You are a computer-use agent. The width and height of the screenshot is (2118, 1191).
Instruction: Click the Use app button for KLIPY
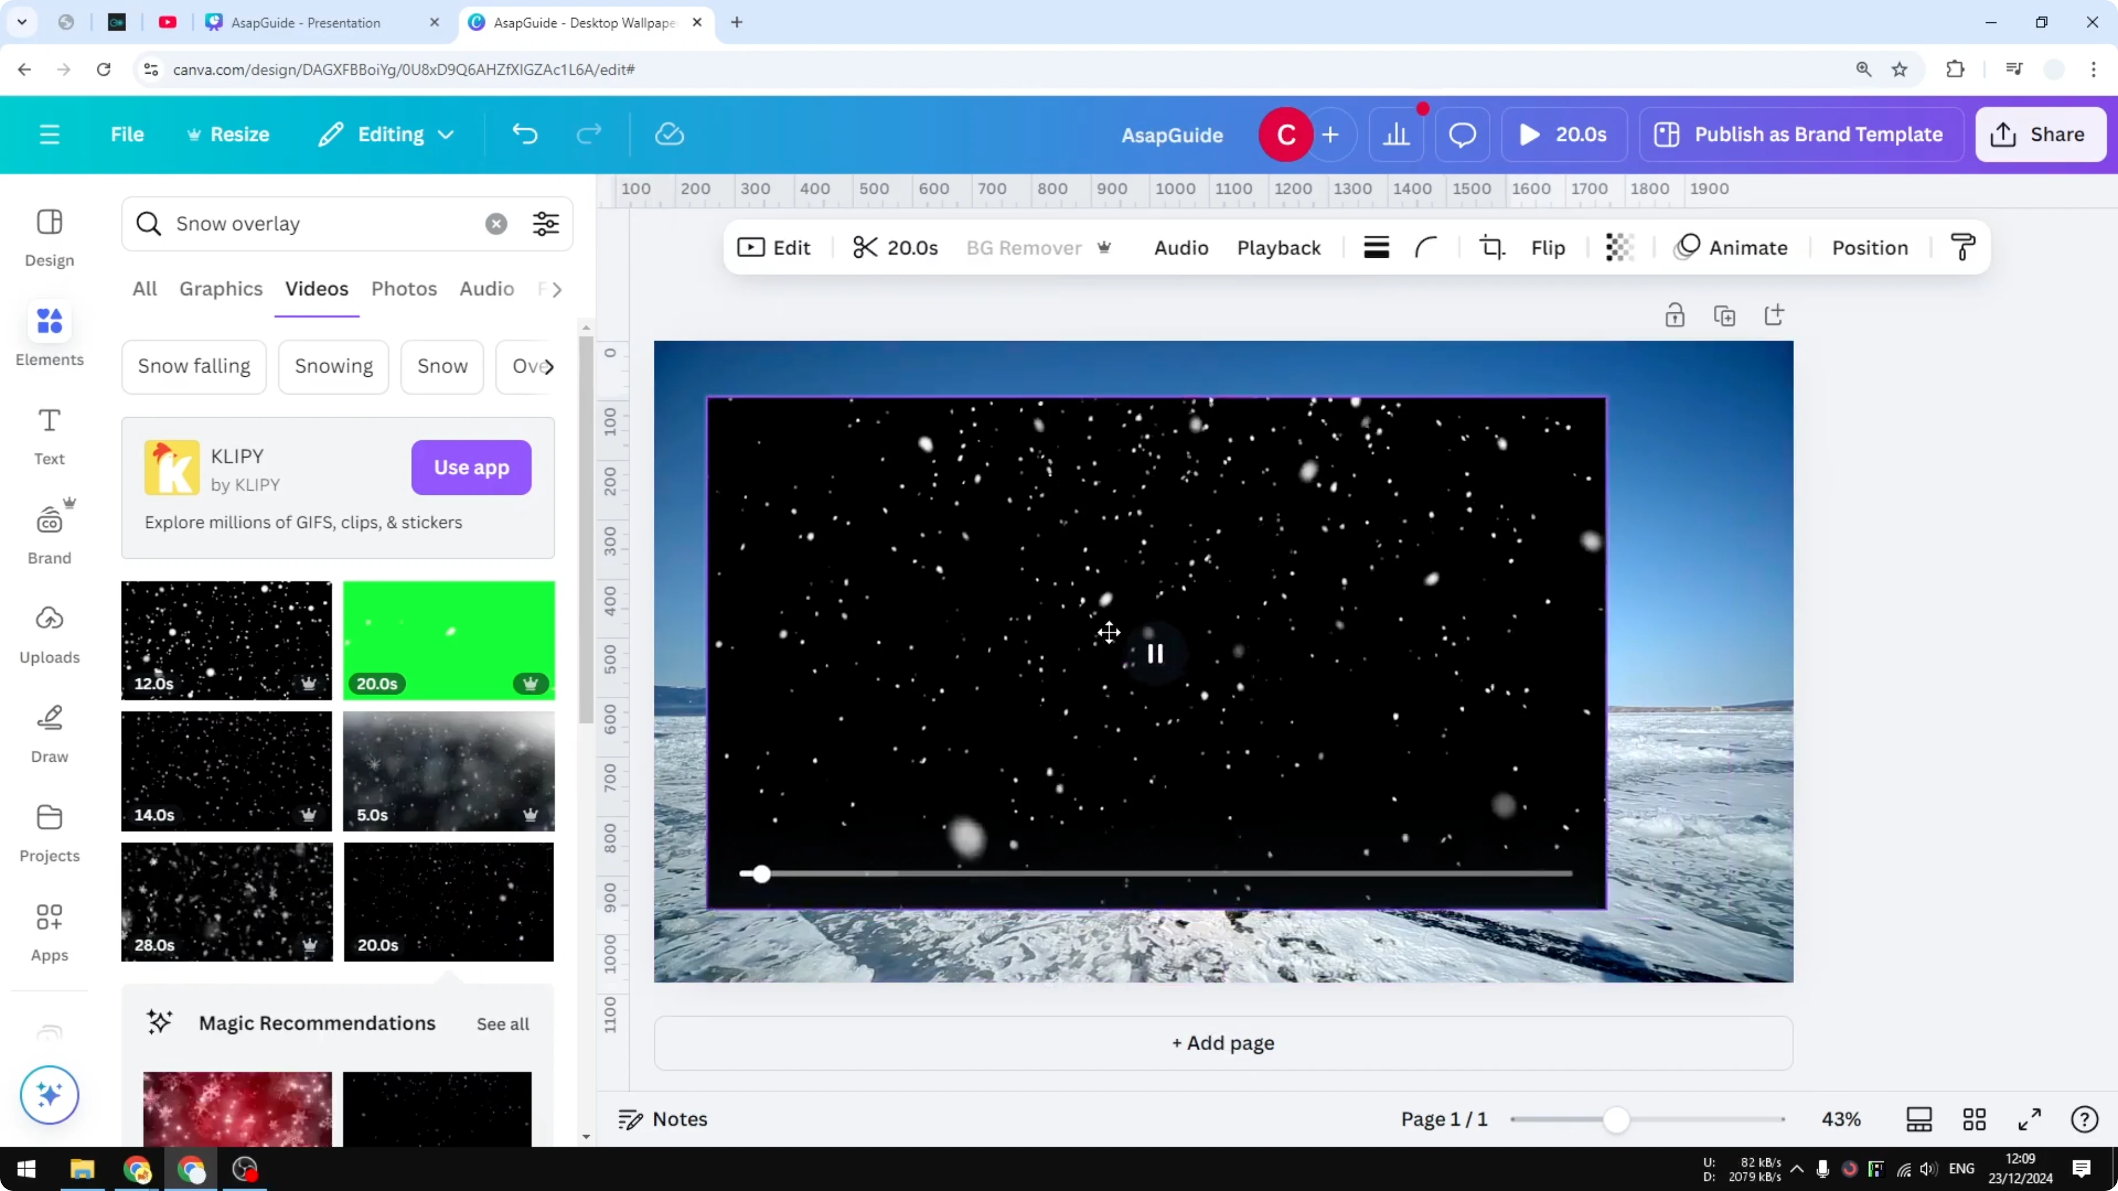coord(470,467)
